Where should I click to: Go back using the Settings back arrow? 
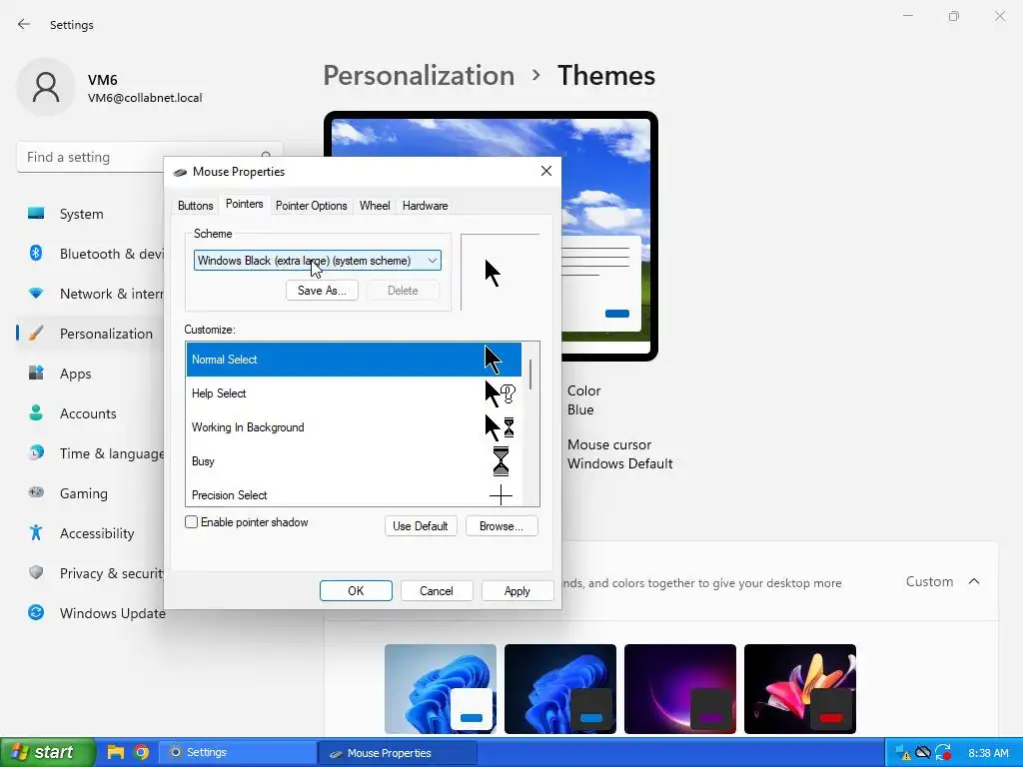coord(24,24)
